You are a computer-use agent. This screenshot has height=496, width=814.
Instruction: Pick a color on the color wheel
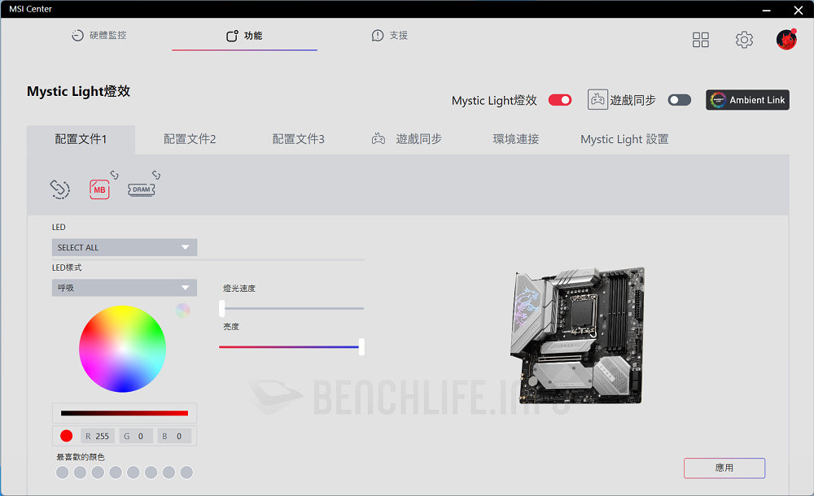click(x=123, y=349)
